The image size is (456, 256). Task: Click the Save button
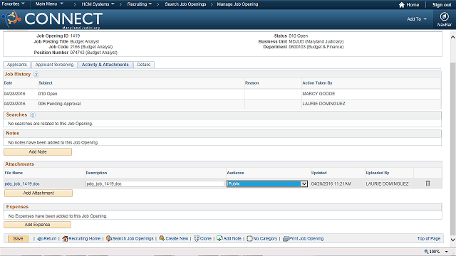click(x=18, y=239)
